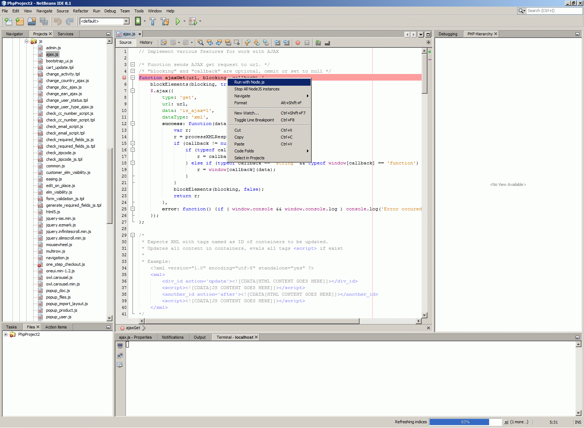Click Clean and Build Project icon

coord(165,22)
